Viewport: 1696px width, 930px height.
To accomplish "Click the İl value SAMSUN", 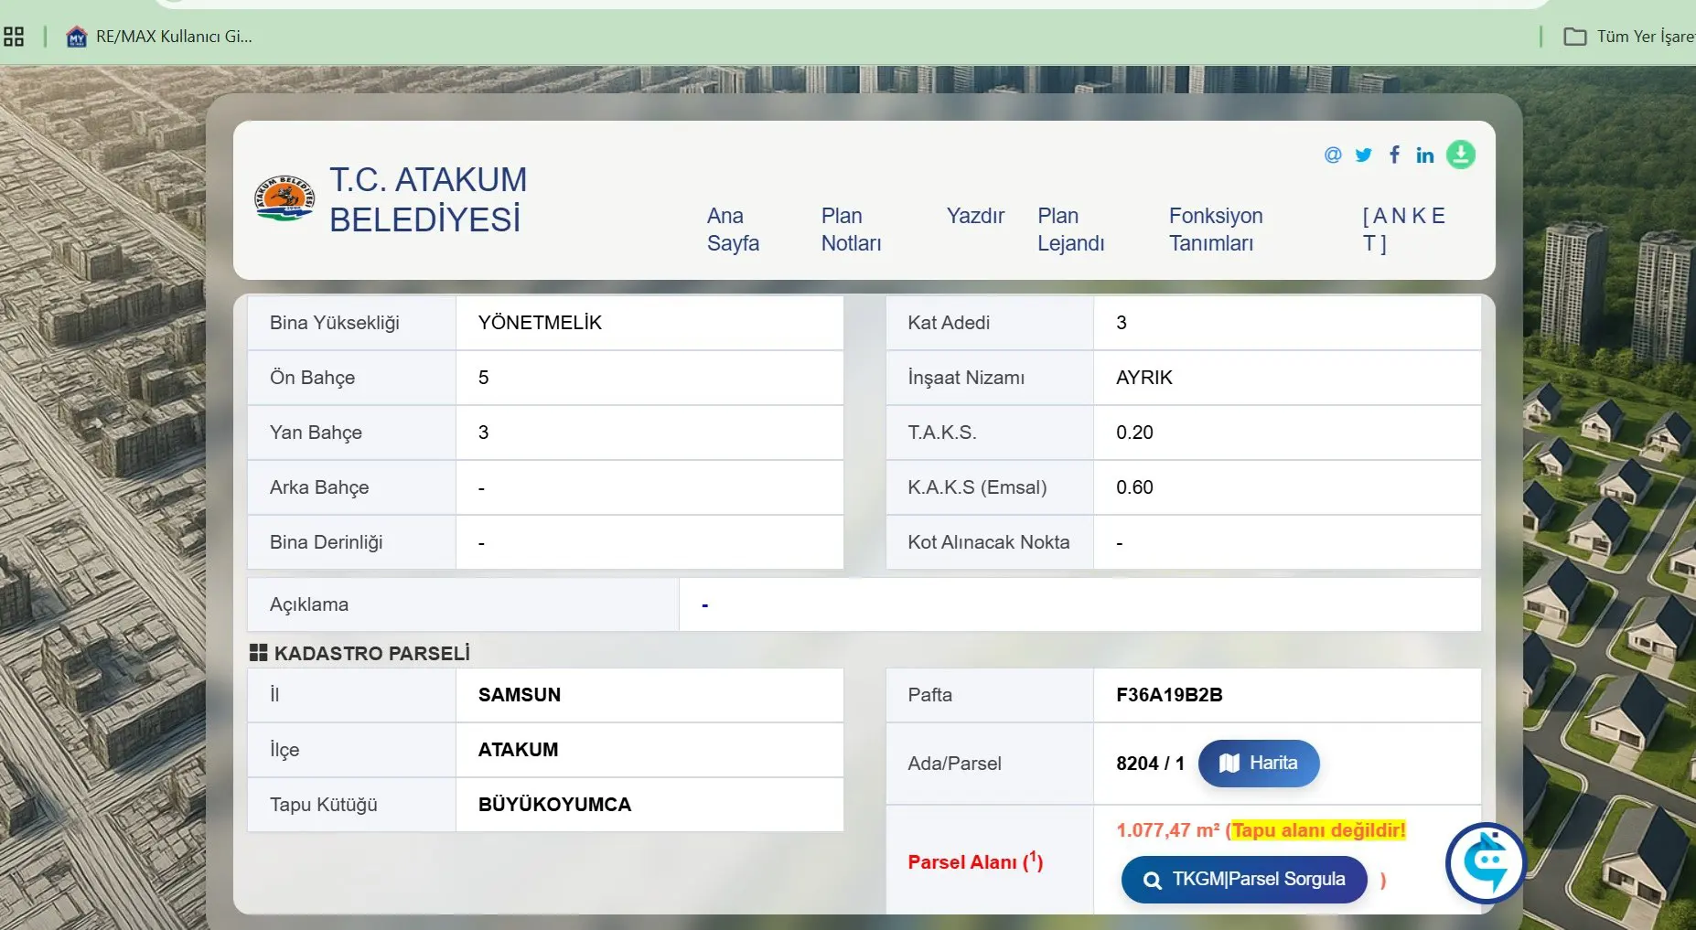I will tap(519, 695).
